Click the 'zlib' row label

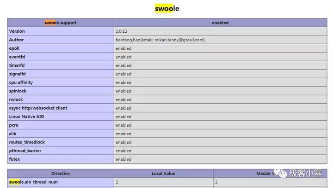click(13, 134)
